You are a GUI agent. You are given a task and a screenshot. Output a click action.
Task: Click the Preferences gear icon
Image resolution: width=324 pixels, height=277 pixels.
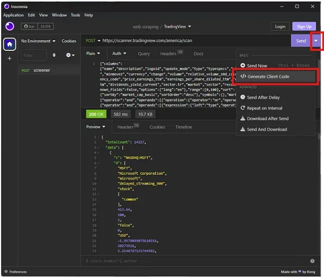(6, 272)
